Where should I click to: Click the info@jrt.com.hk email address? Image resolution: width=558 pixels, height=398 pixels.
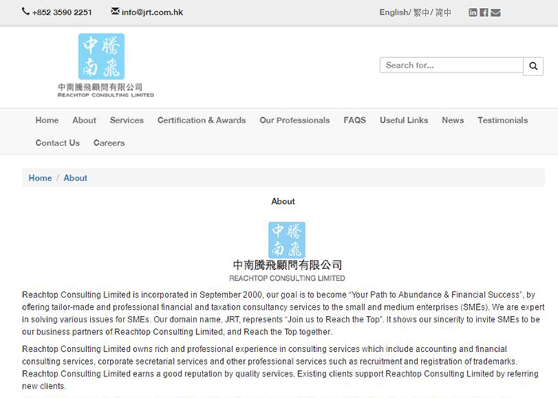pos(152,13)
